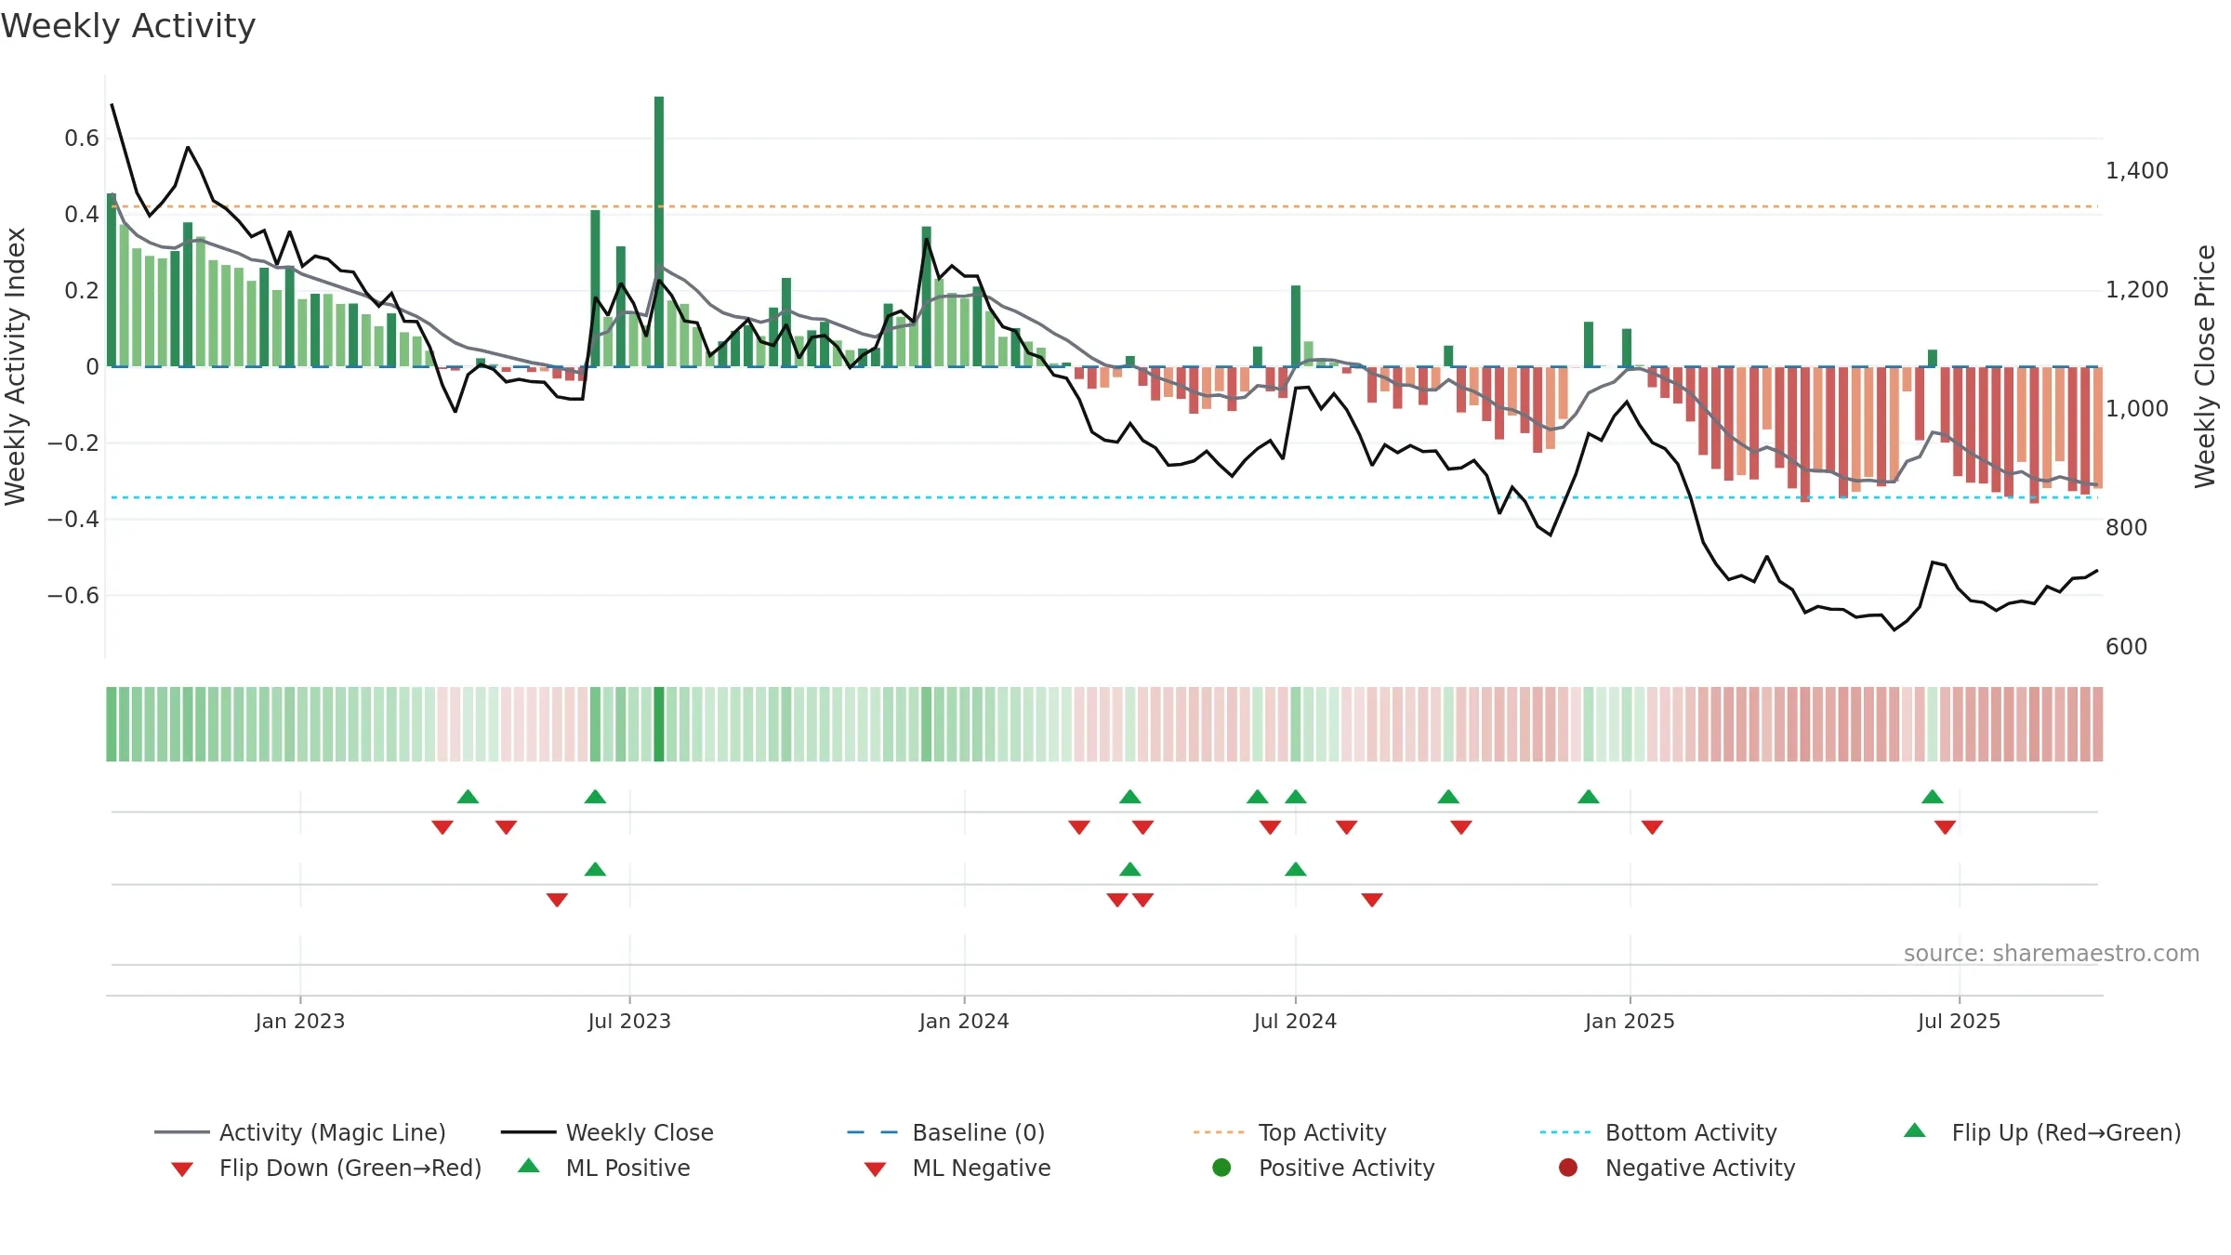
Task: Click the cyan dashed Bottom Activity line
Action: (x=1106, y=497)
